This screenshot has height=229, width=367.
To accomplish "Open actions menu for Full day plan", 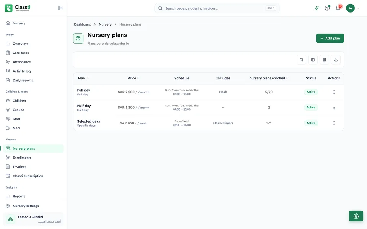I will pos(334,92).
